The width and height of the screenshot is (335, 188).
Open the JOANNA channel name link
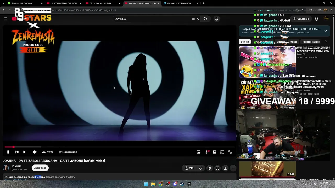(16, 166)
